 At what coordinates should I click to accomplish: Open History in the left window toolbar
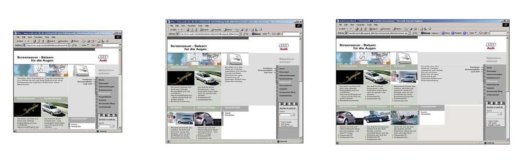click(75, 41)
